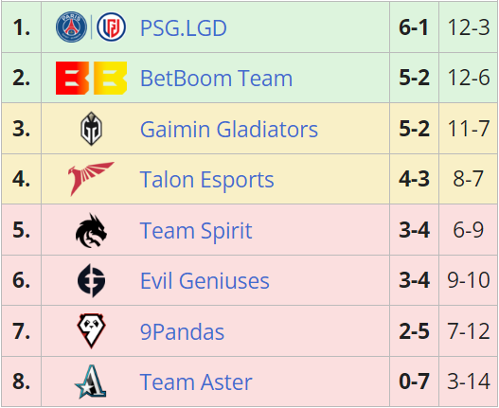Click the 9Pandas panda logo
Image resolution: width=499 pixels, height=408 pixels.
pyautogui.click(x=91, y=331)
